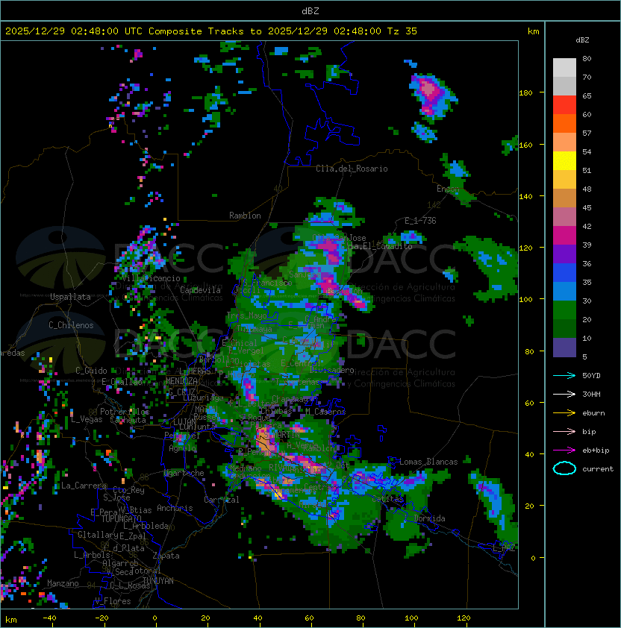621x628 pixels.
Task: Click the 54 dBZ yellow color swatch
Action: 564,160
